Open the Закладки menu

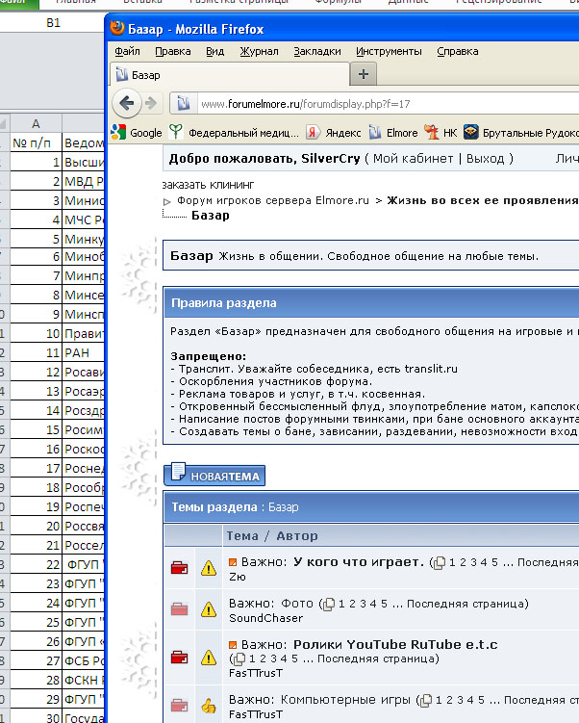tap(317, 51)
